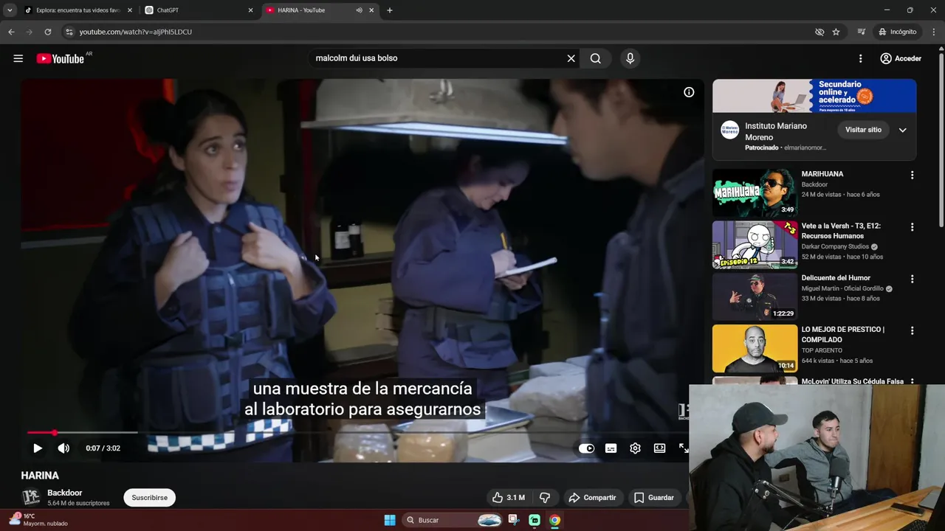The image size is (945, 531).
Task: Visit the sponsor site via Visitar sitio
Action: pos(863,130)
